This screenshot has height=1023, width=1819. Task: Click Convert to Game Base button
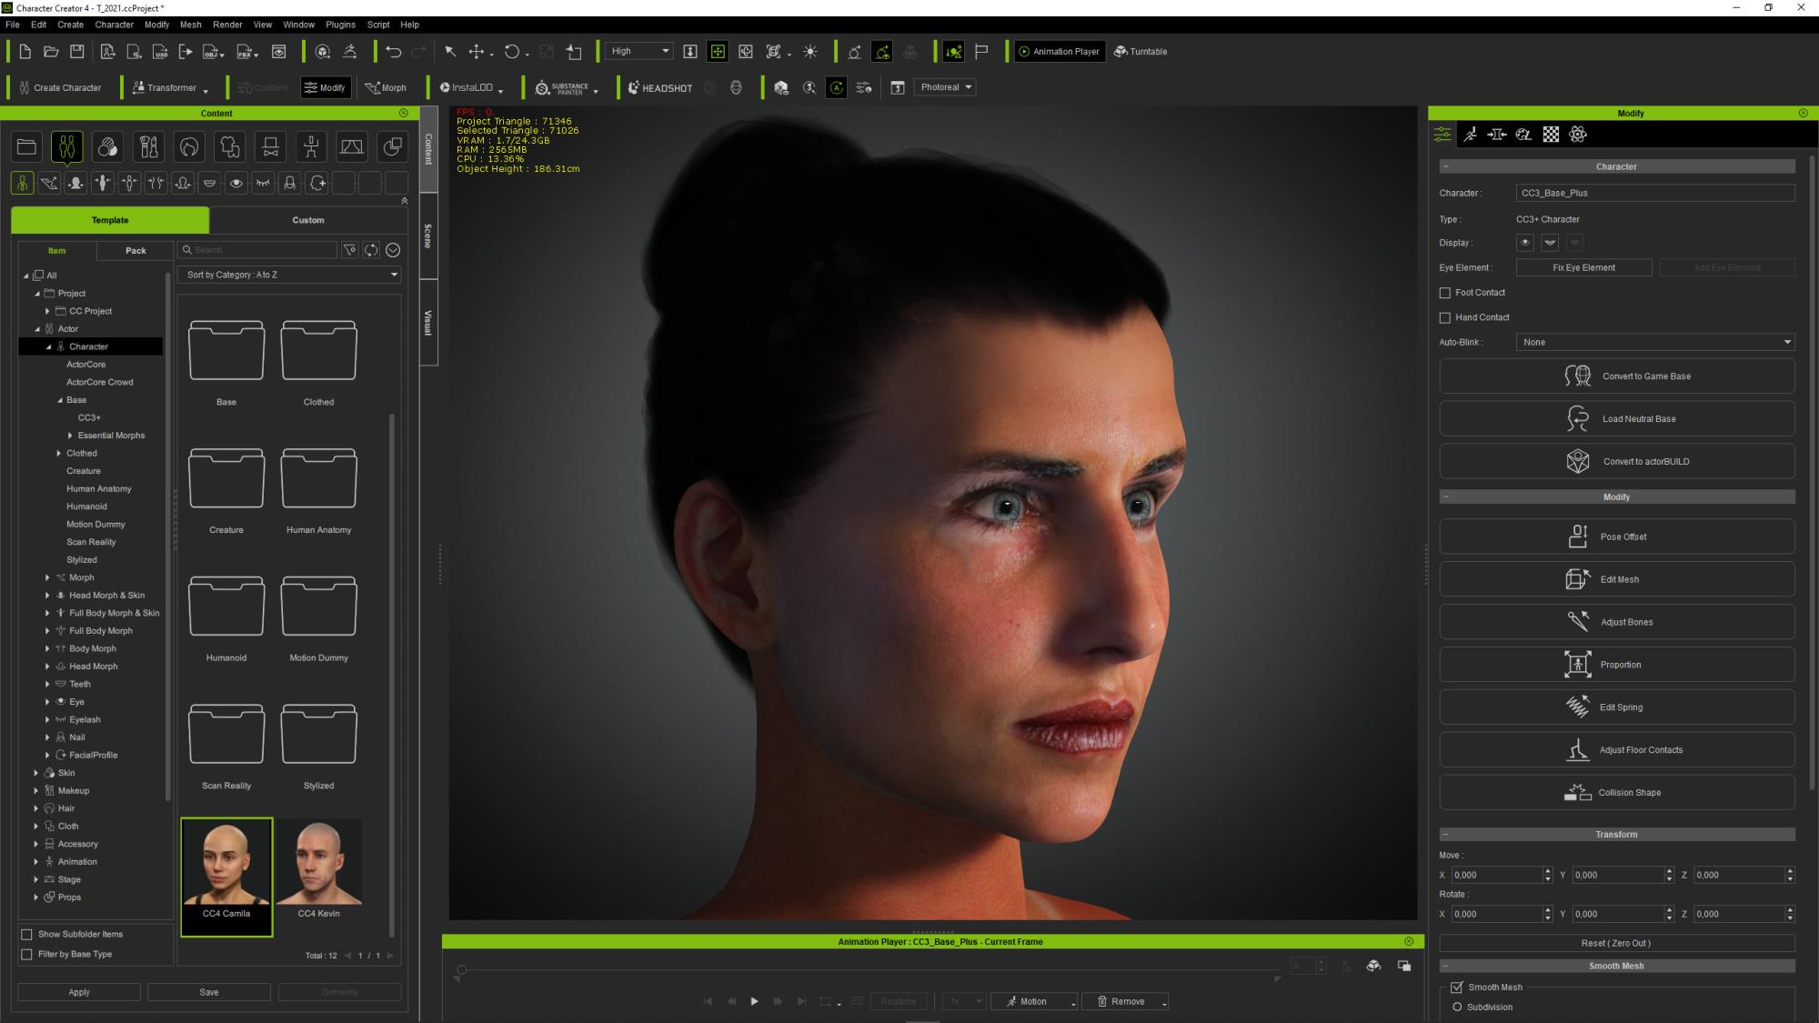click(1617, 376)
